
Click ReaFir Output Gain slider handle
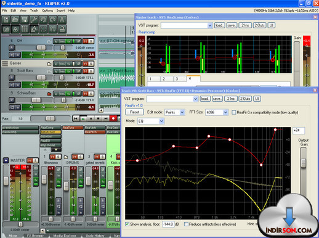[x=304, y=163]
